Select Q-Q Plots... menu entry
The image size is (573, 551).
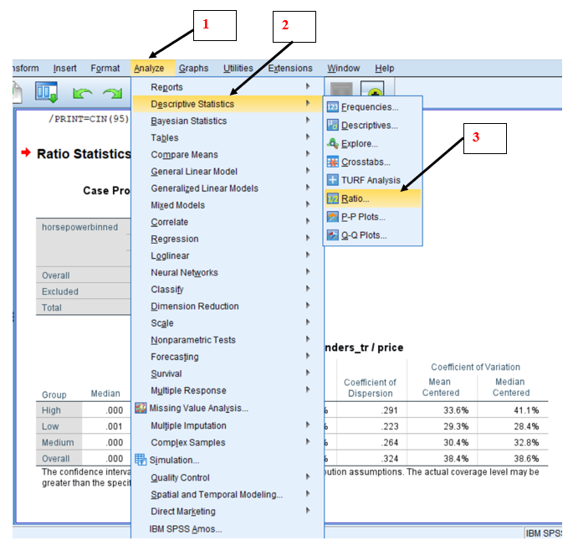click(x=364, y=235)
